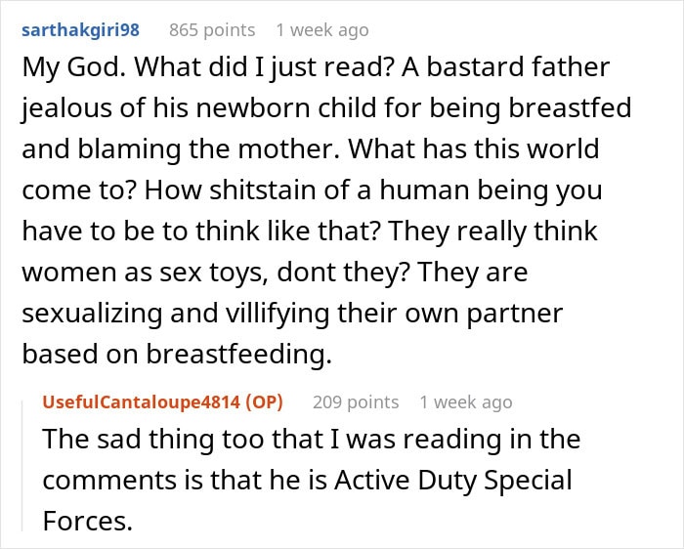
Task: Open top comment's '1 week ago' permalink
Action: click(x=322, y=30)
